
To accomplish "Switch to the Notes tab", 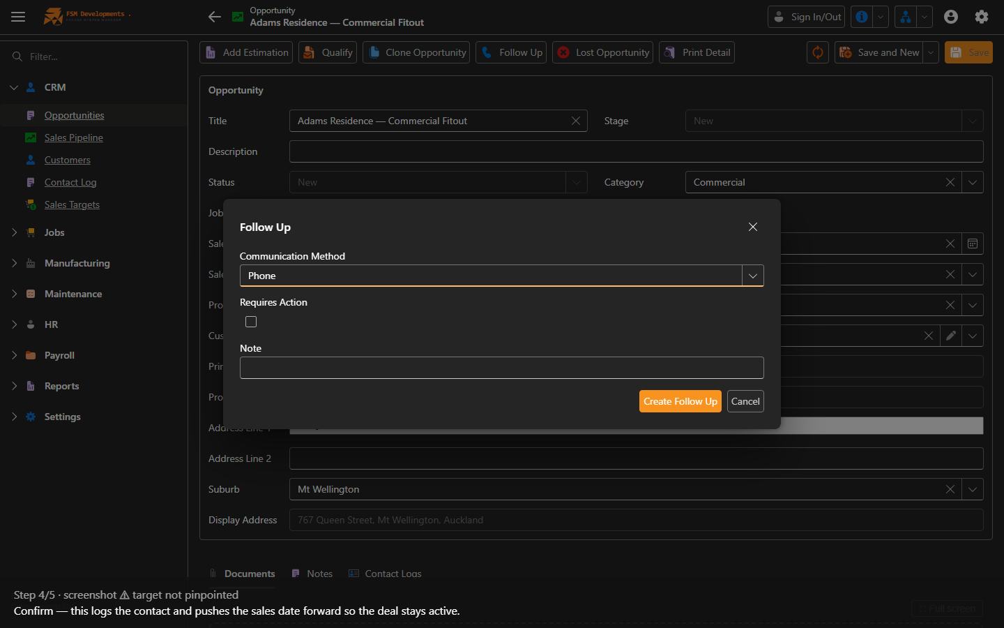I will pyautogui.click(x=312, y=574).
